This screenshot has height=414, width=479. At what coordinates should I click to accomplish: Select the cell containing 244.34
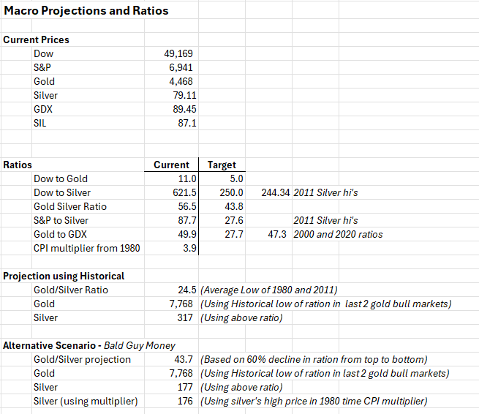pos(274,192)
